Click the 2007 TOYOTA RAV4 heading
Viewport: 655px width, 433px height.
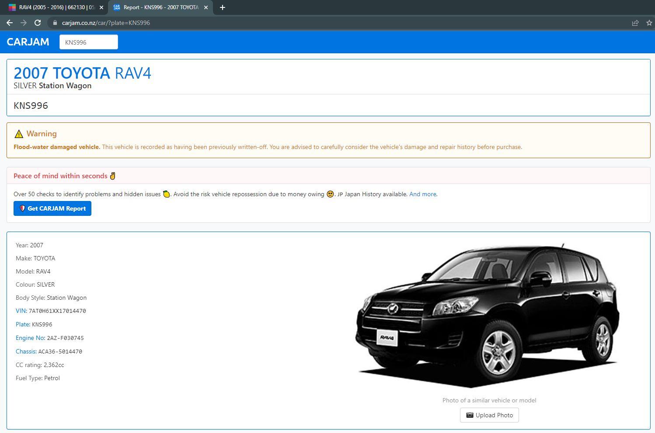click(83, 73)
